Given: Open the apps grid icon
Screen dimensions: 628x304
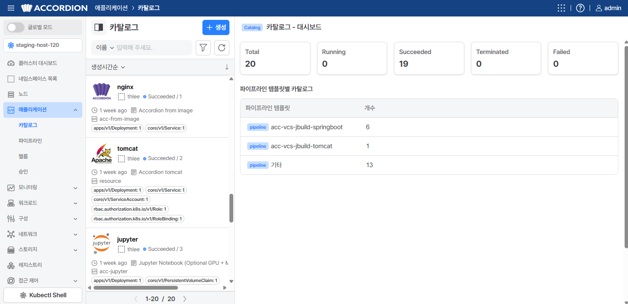Looking at the screenshot, I should tap(561, 8).
